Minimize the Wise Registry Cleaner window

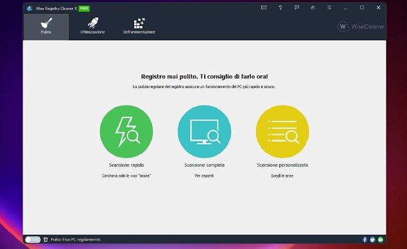point(346,8)
